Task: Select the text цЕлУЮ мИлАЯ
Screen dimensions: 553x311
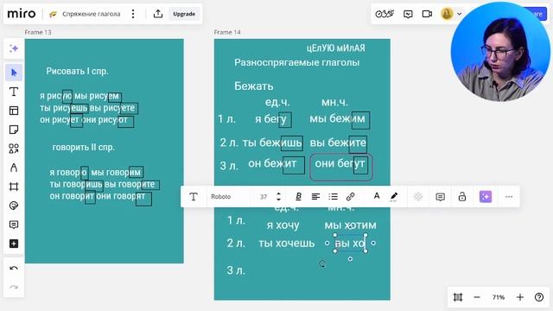Action: [x=336, y=48]
